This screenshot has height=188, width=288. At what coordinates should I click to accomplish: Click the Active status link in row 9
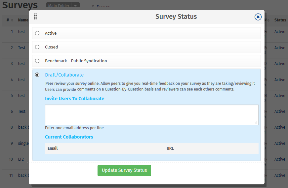point(280,143)
